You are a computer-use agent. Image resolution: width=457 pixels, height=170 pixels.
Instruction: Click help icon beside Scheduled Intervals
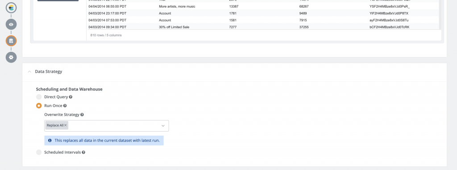pyautogui.click(x=83, y=152)
